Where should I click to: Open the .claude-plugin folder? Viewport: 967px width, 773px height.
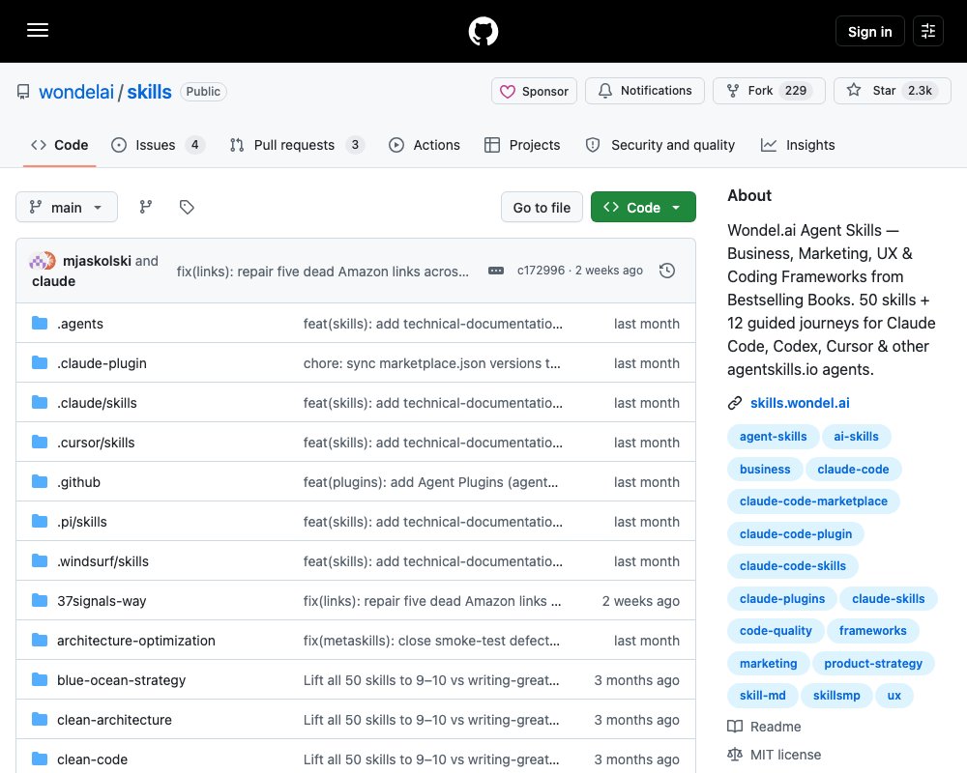coord(102,363)
